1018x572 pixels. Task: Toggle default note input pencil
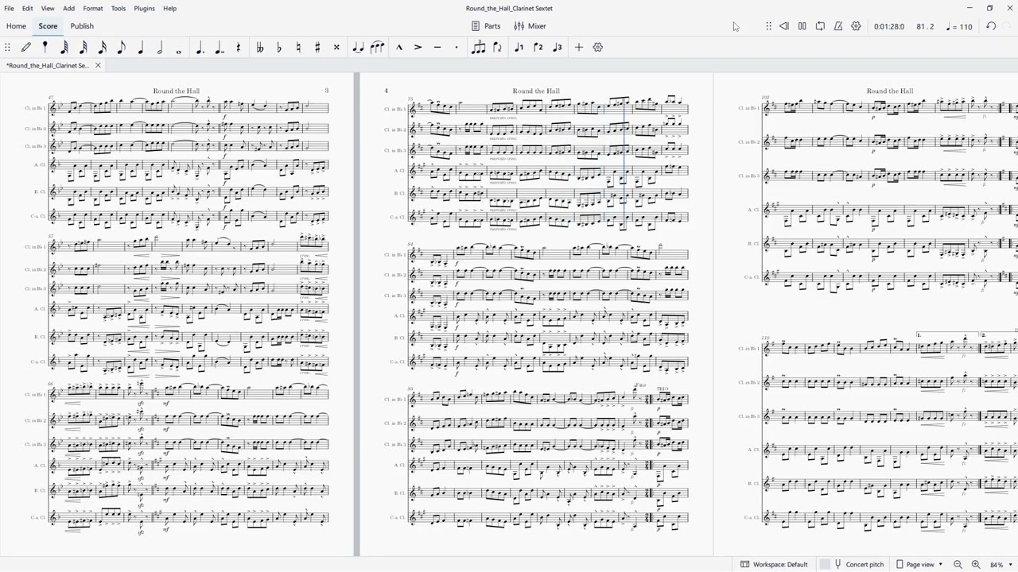click(x=26, y=48)
